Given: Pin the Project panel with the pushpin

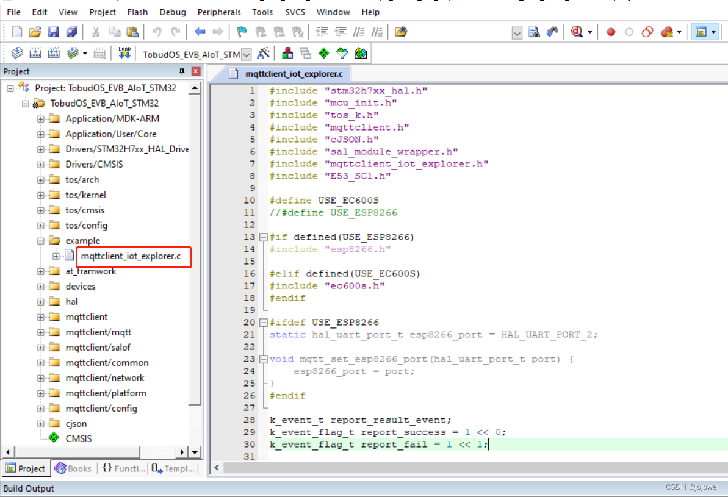Looking at the screenshot, I should [181, 71].
